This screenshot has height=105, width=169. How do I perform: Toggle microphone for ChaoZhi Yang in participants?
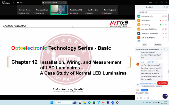coord(163,25)
